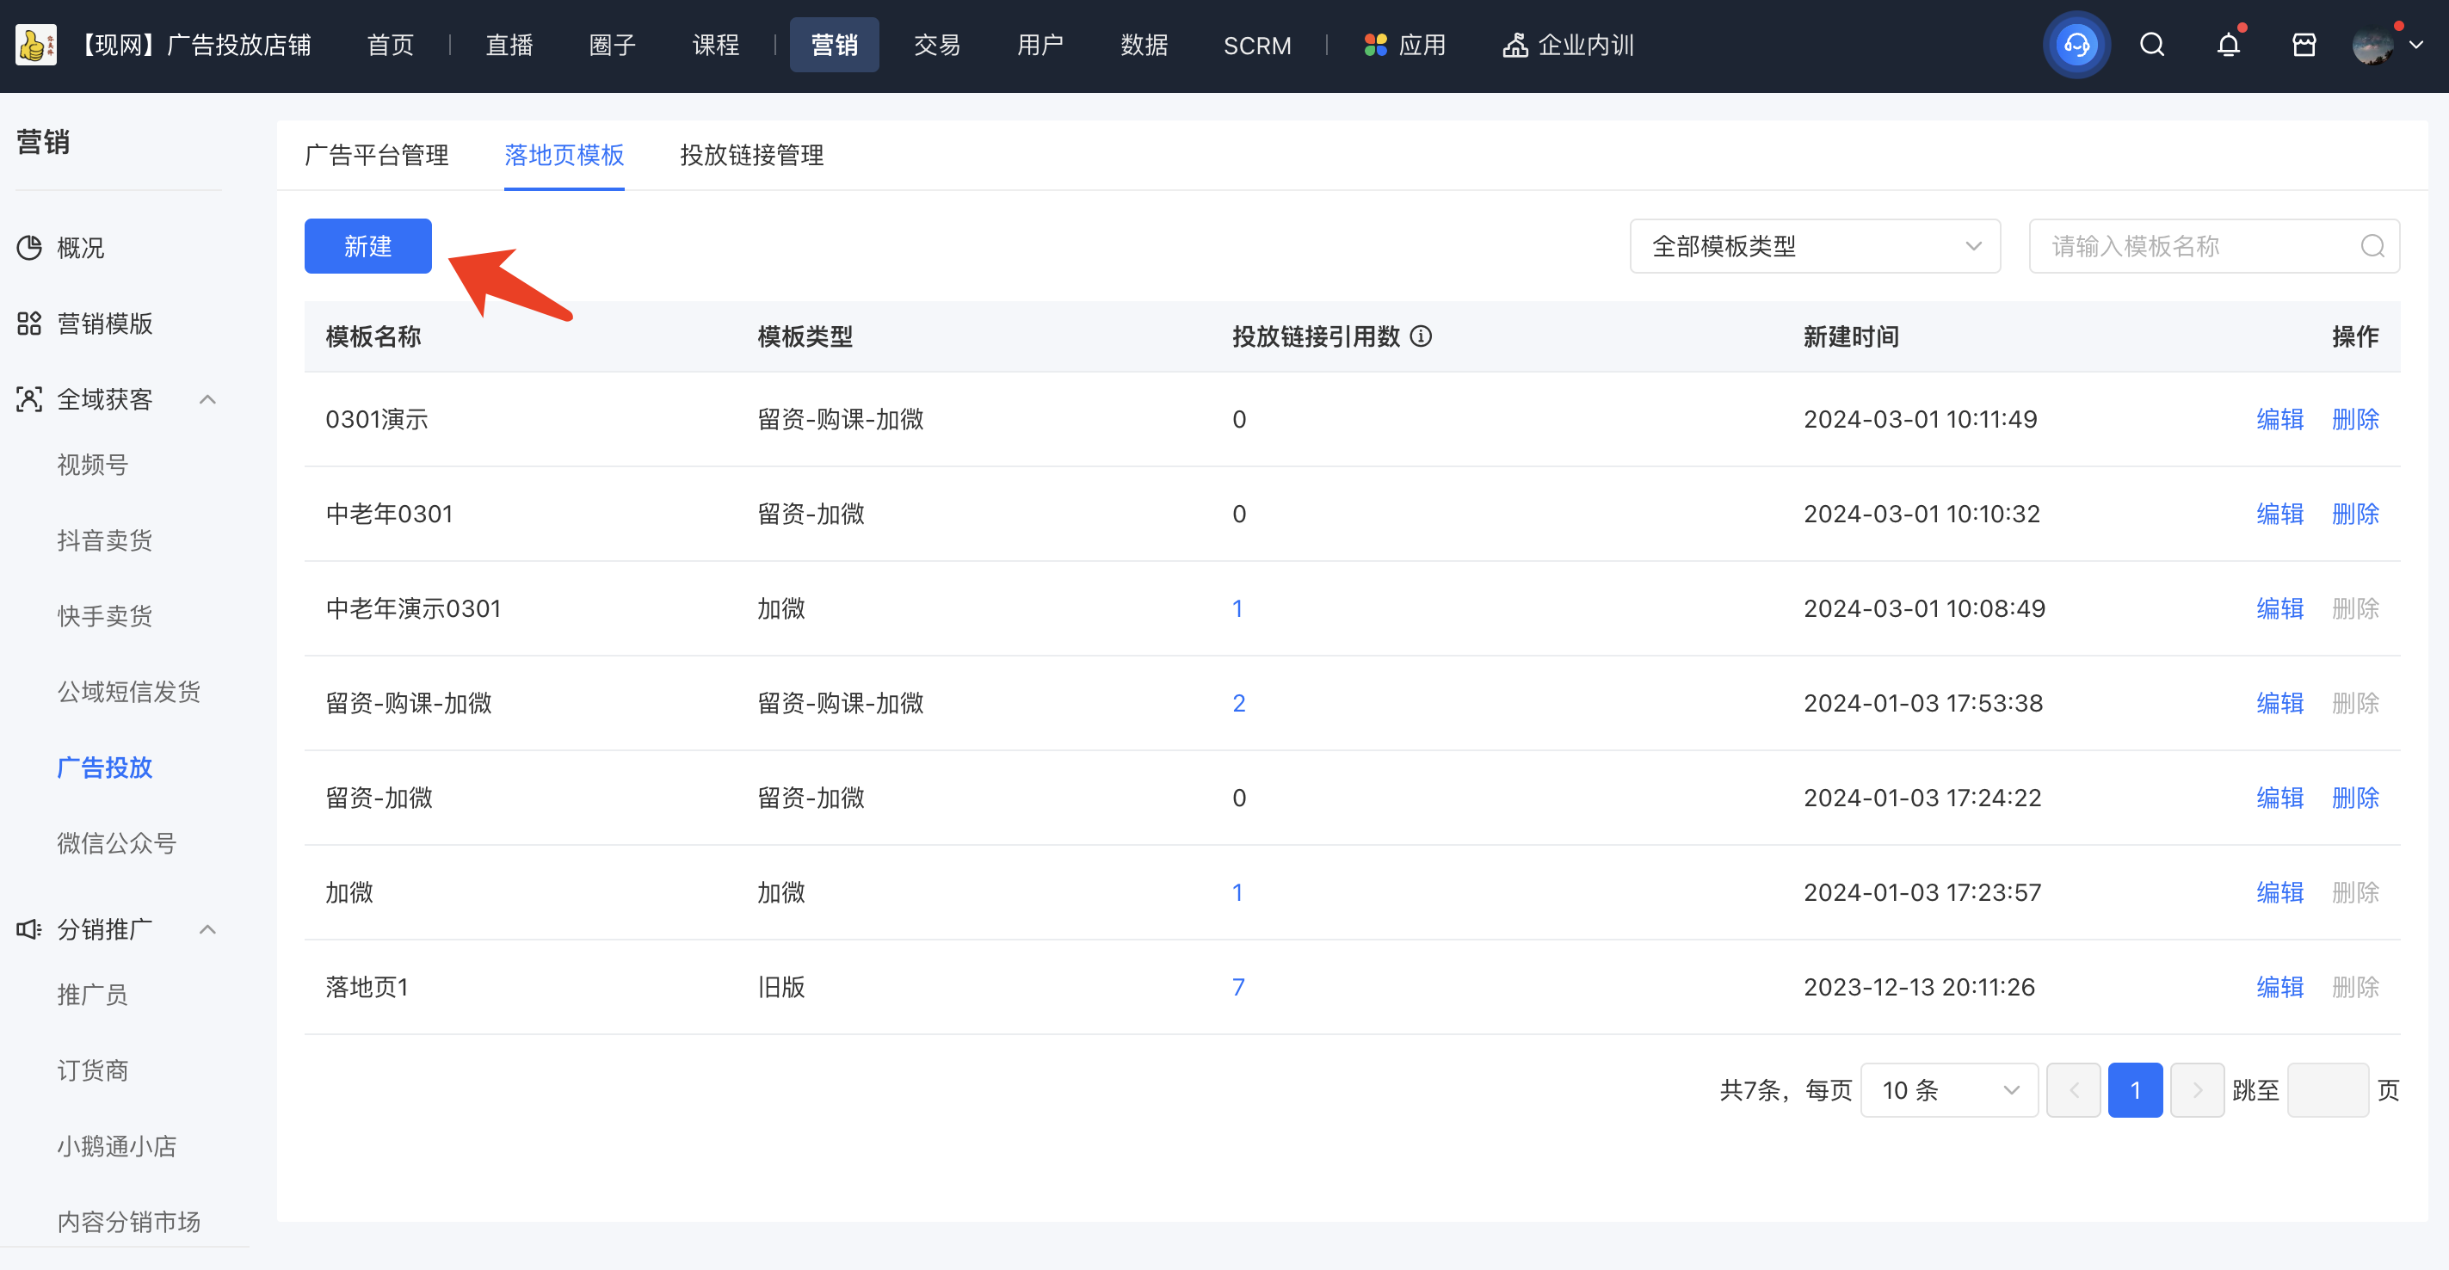2449x1270 pixels.
Task: Click the colorful 应用 apps icon
Action: click(1376, 45)
